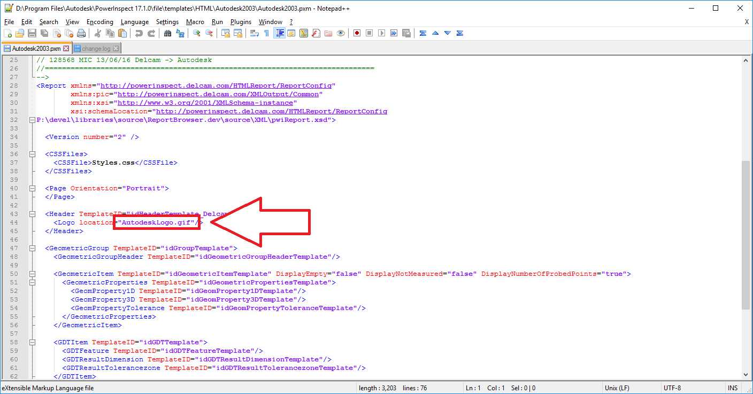Start macro recording with the record icon

coord(357,33)
